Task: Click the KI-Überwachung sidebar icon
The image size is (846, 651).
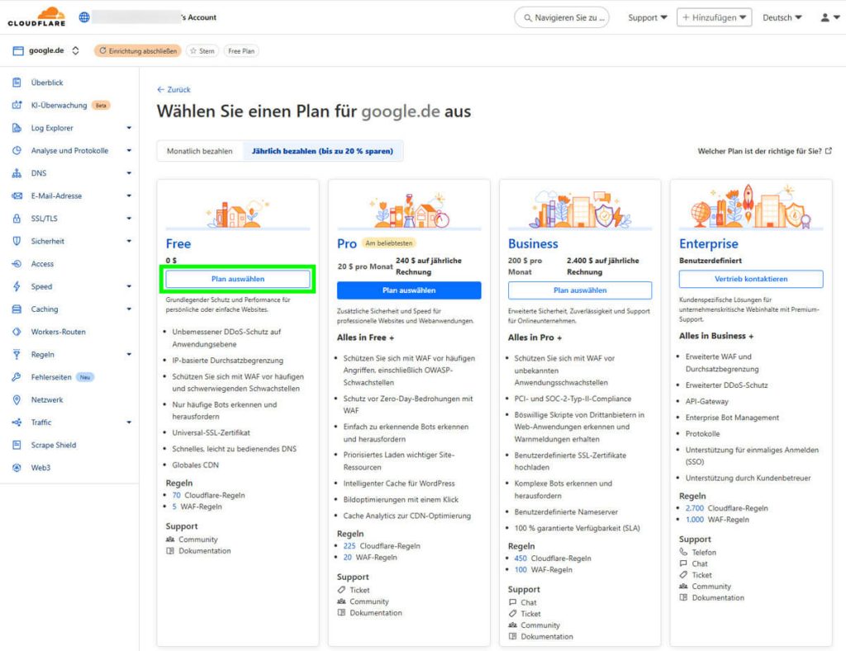Action: tap(17, 105)
